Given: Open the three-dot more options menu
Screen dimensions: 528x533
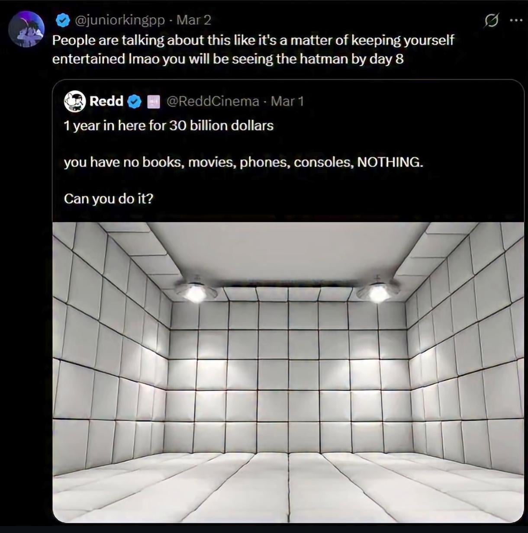Looking at the screenshot, I should 516,20.
